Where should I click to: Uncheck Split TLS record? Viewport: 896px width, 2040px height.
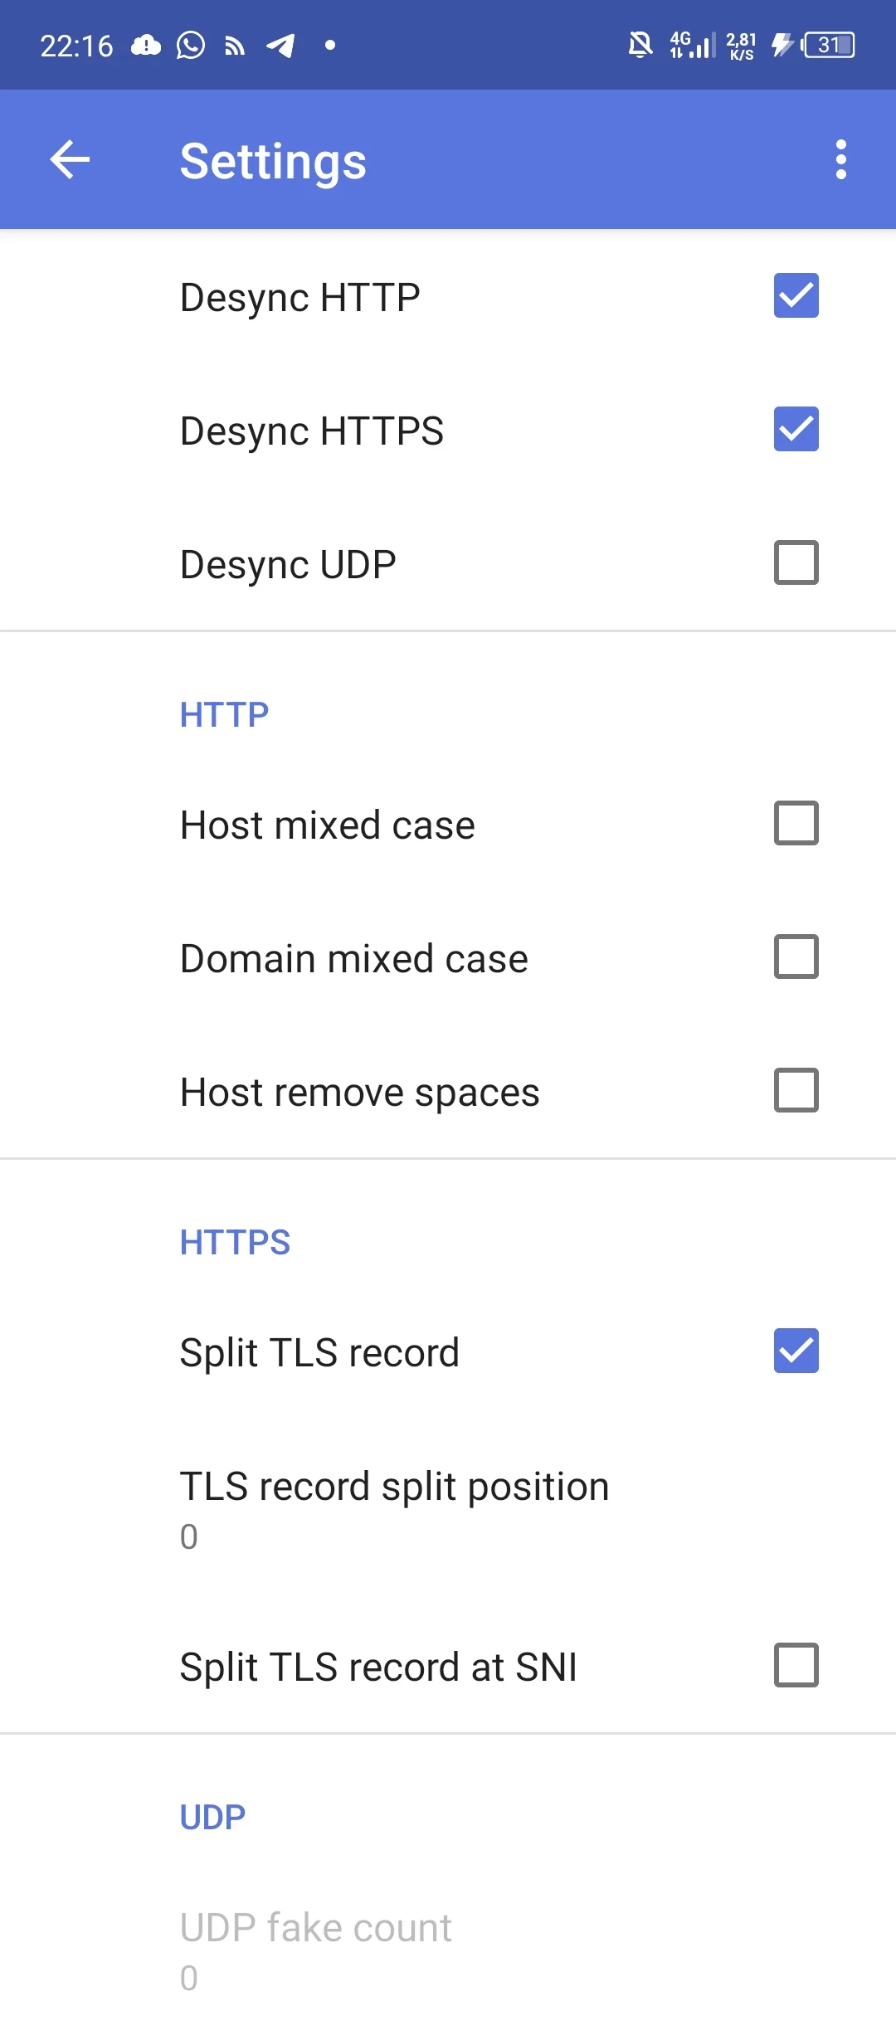coord(796,1351)
